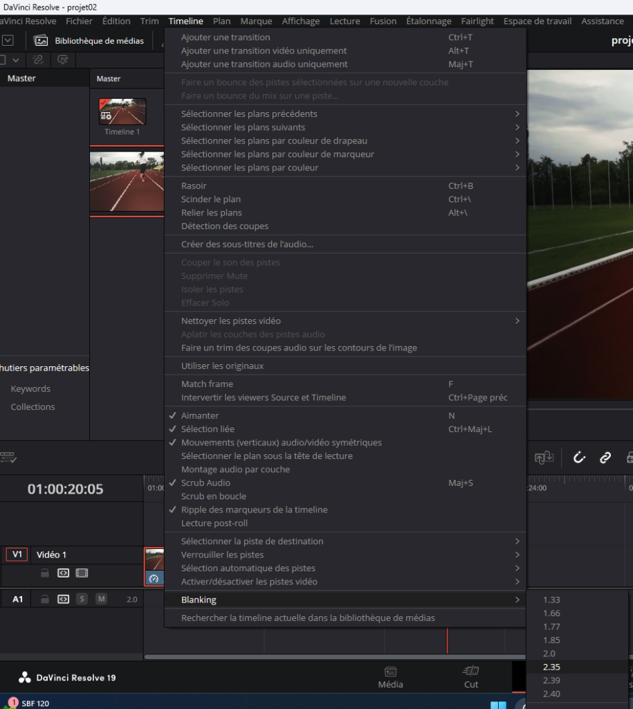Open the Média page icon
The height and width of the screenshot is (709, 633).
(x=390, y=677)
